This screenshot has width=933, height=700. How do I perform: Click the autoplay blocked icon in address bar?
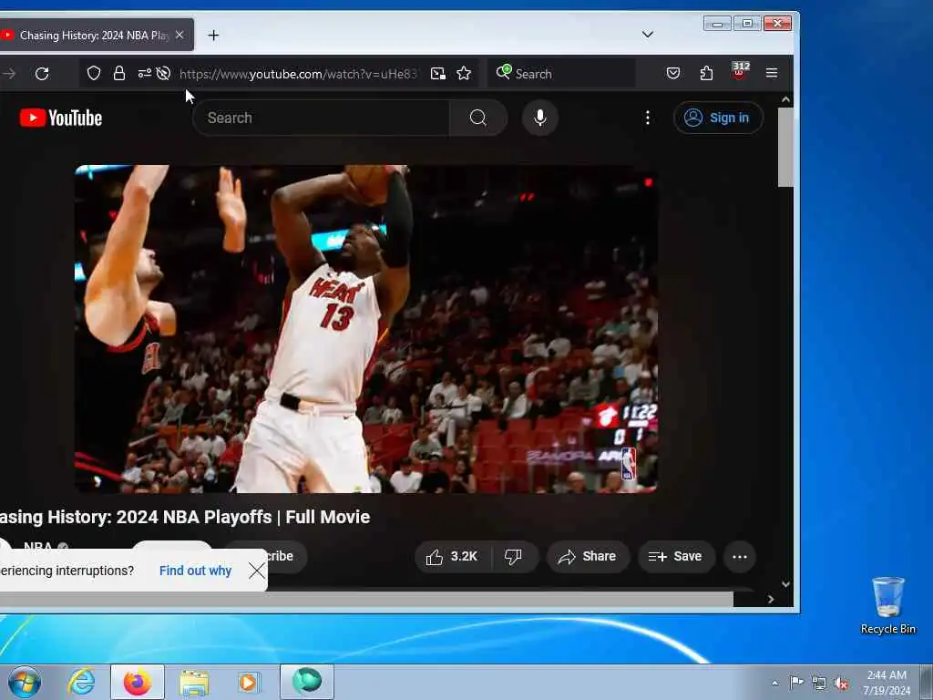click(163, 73)
